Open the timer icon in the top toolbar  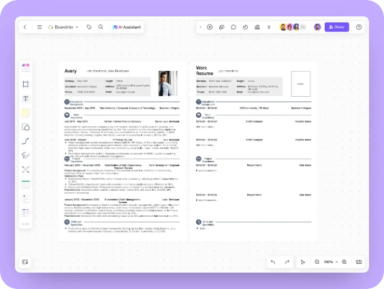pyautogui.click(x=245, y=27)
